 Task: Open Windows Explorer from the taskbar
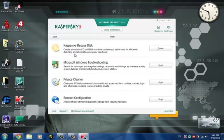(29, 136)
